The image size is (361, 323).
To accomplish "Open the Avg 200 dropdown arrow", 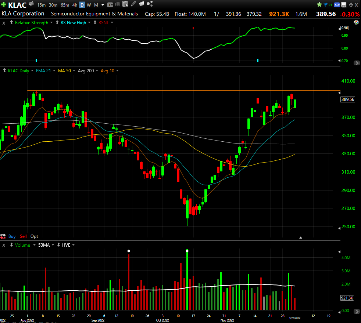I will coord(97,70).
